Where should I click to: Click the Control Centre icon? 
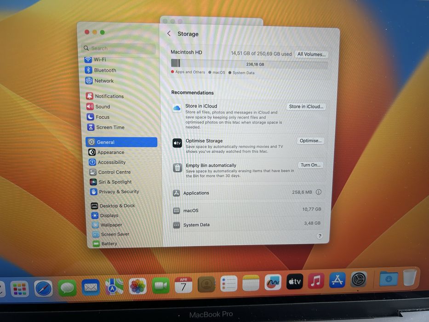93,172
